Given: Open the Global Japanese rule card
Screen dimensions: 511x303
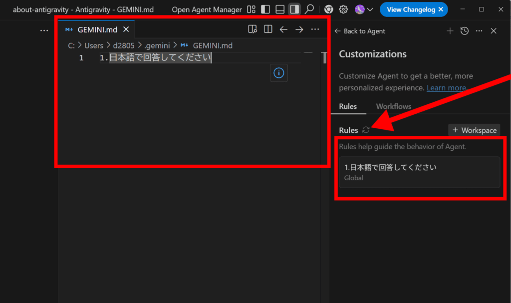Looking at the screenshot, I should coord(419,172).
